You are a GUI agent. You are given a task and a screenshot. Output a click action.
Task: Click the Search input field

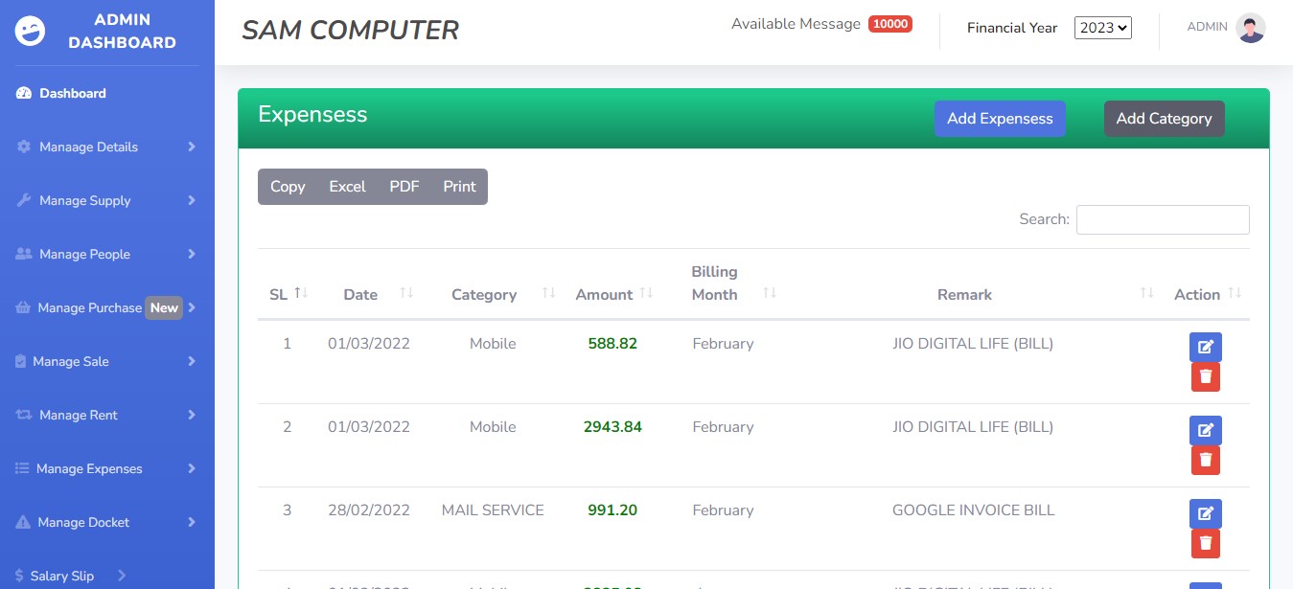[x=1162, y=219]
